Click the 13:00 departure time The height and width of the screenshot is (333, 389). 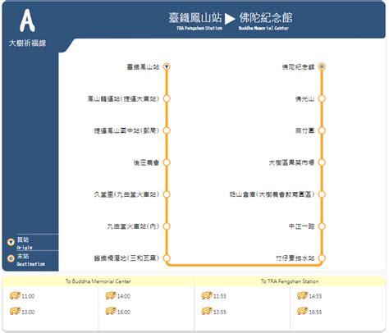click(28, 312)
